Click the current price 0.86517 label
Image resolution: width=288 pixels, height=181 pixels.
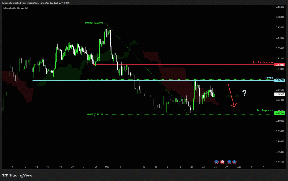tap(280, 94)
